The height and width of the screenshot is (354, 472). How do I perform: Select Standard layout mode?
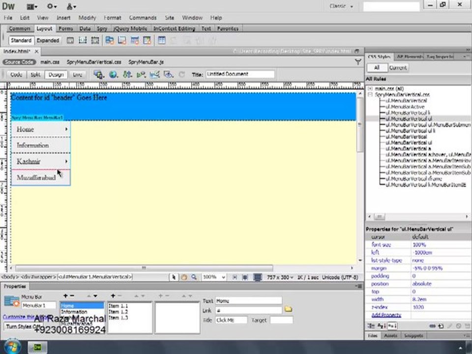[x=21, y=40]
